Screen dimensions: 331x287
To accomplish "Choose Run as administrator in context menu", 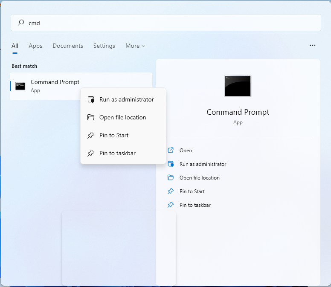I will [x=123, y=99].
